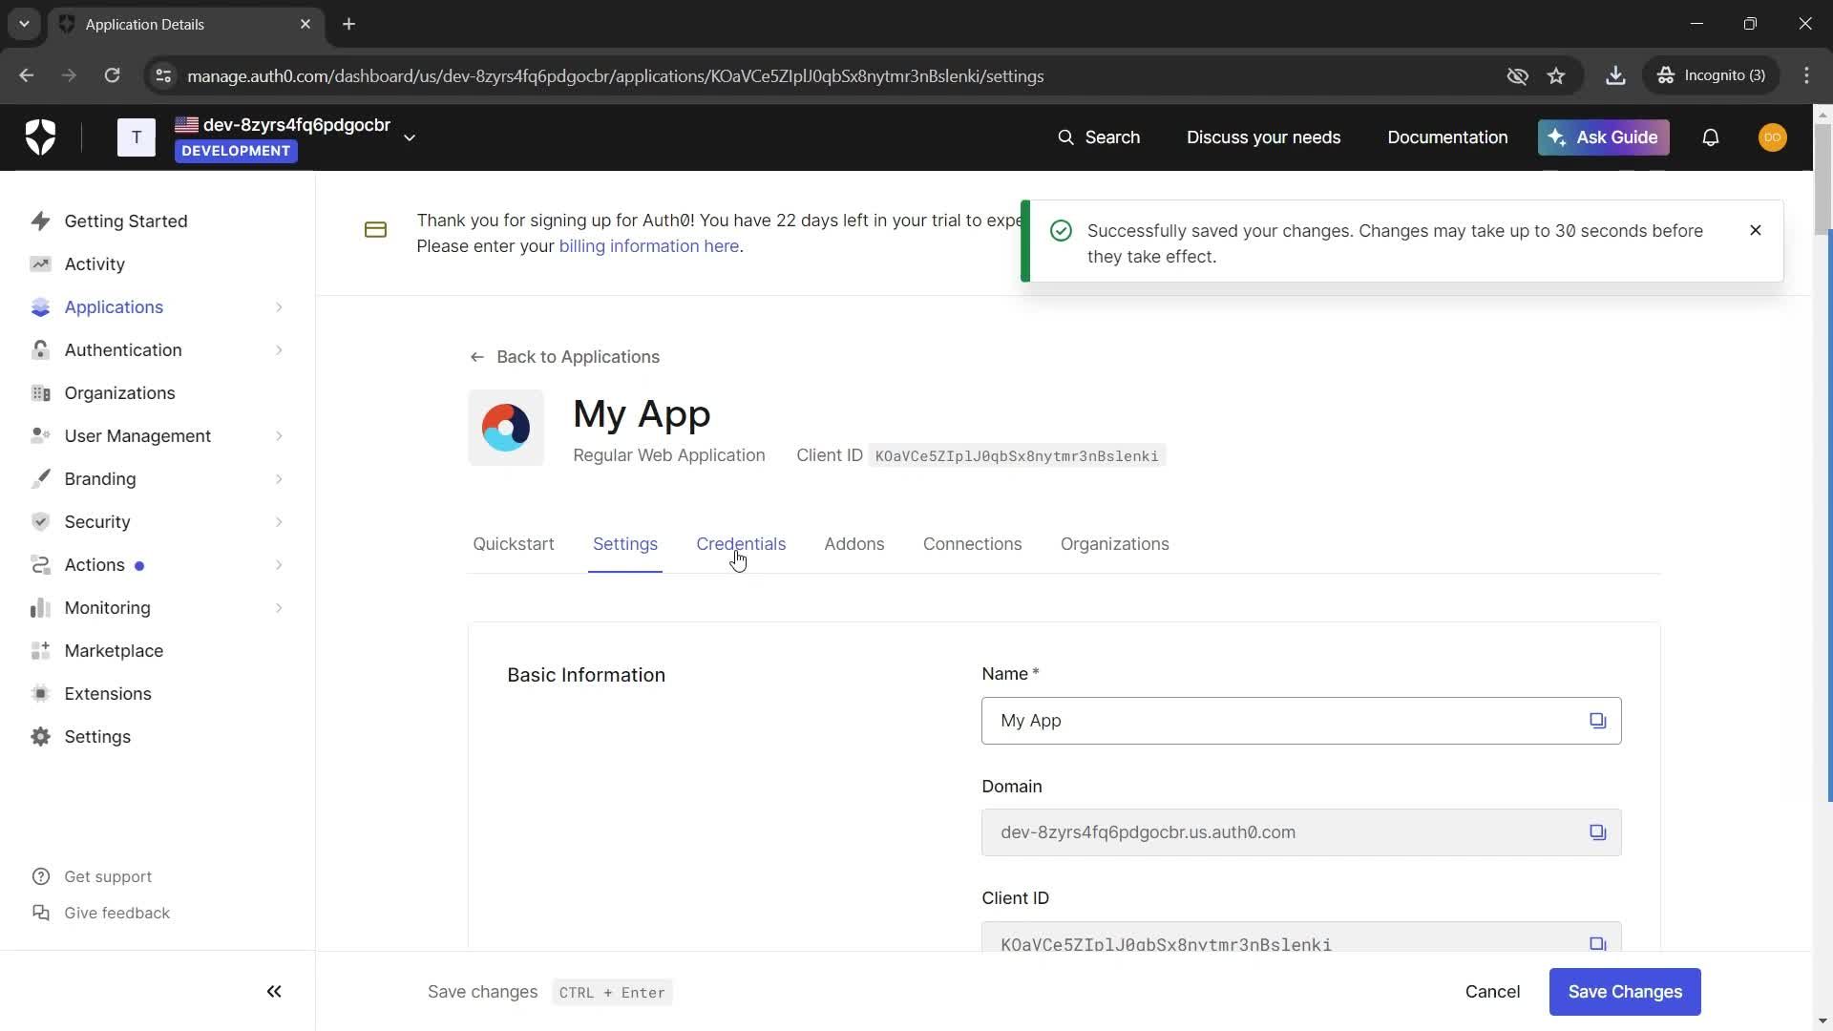Click the Search magnifier icon
1833x1031 pixels.
[x=1065, y=137]
